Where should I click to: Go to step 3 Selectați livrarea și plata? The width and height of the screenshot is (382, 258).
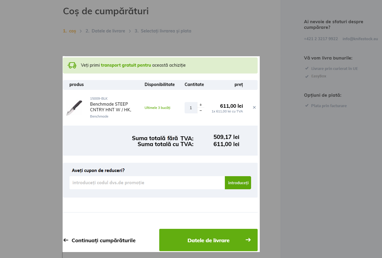coord(163,31)
